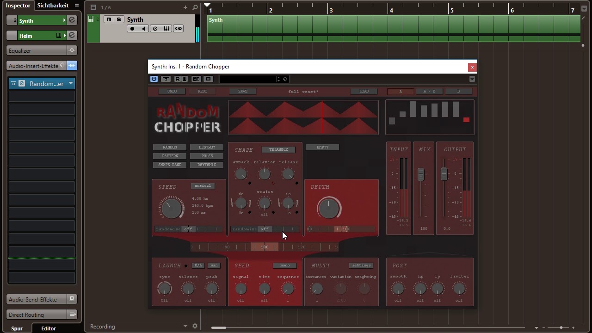592x333 pixels.
Task: Toggle the mono button in SEED
Action: coord(284,265)
